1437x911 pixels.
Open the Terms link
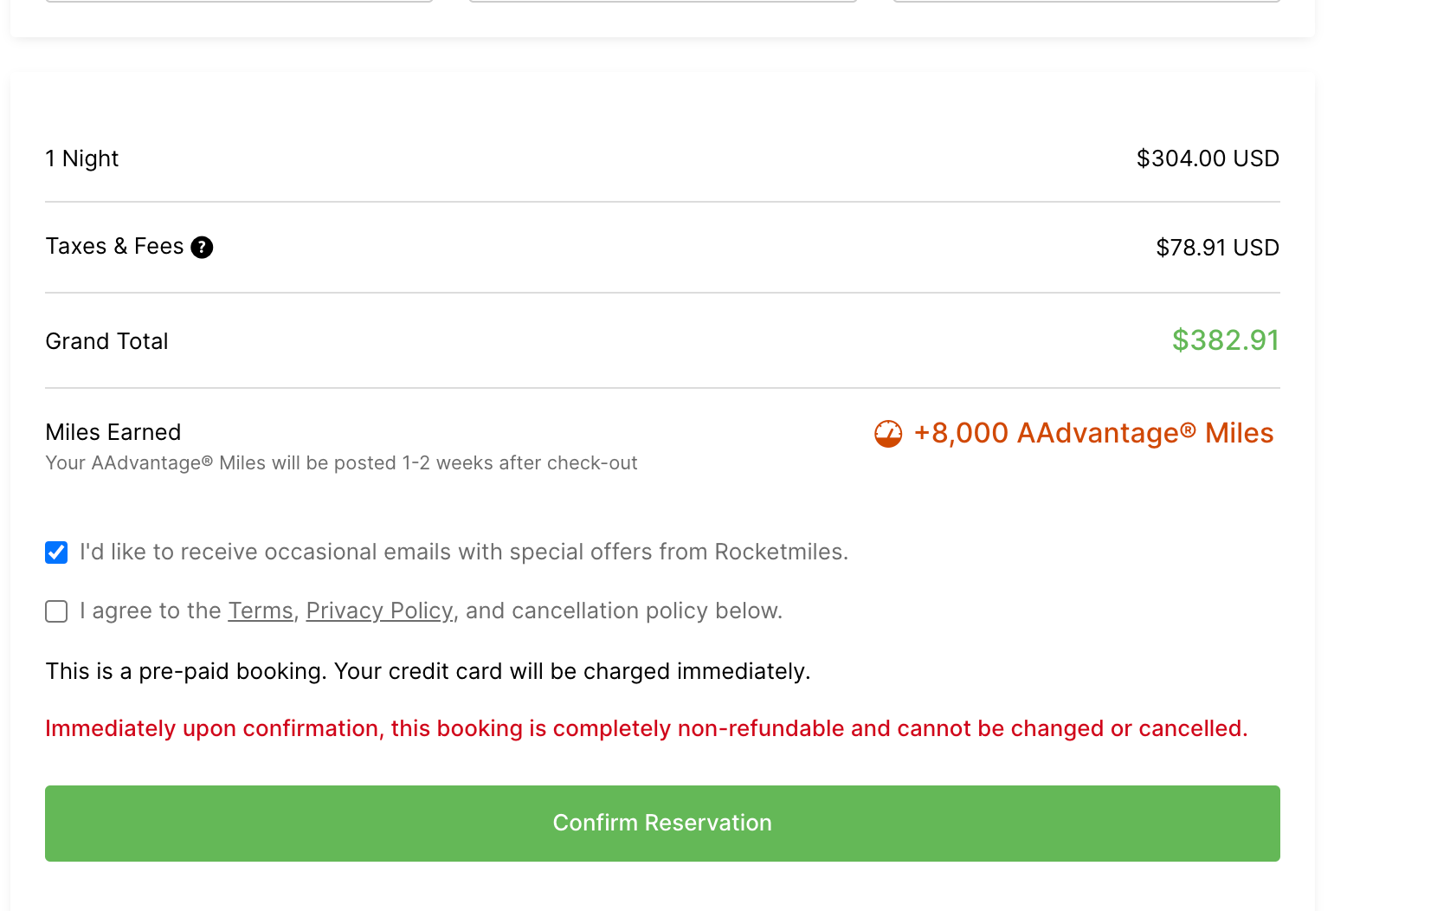point(261,611)
